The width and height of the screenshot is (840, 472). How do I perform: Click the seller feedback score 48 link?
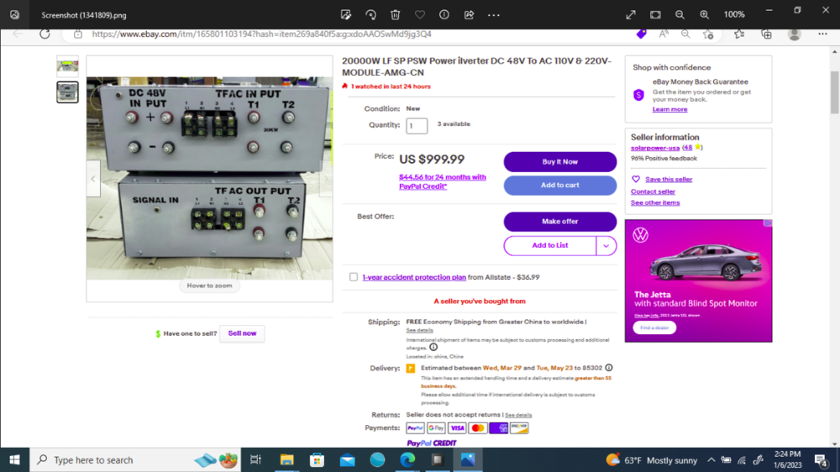pyautogui.click(x=688, y=148)
